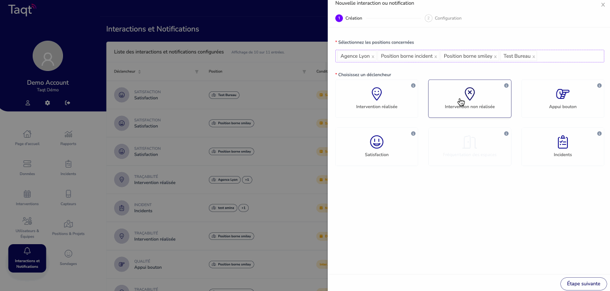Click the Taqt logo

point(22,9)
